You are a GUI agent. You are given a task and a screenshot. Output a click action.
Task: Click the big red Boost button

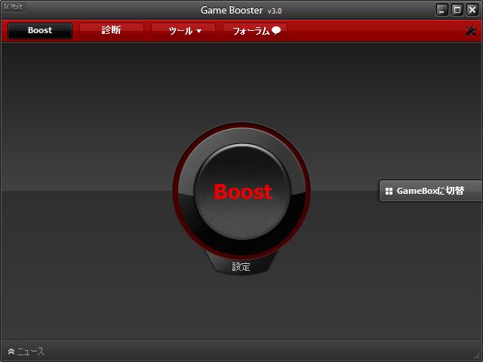point(242,191)
